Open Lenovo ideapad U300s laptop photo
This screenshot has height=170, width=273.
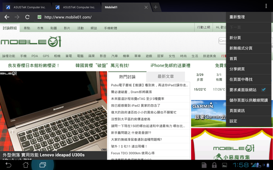click(53, 111)
